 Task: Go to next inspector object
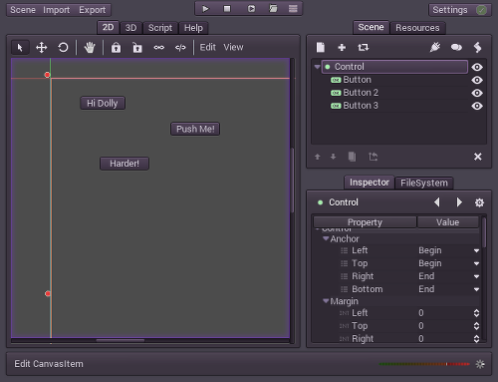click(x=459, y=202)
